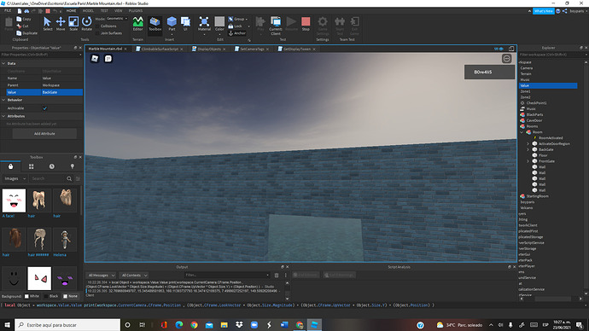589x331 pixels.
Task: Select the 'A face!' toolbox thumbnail
Action: (14, 200)
